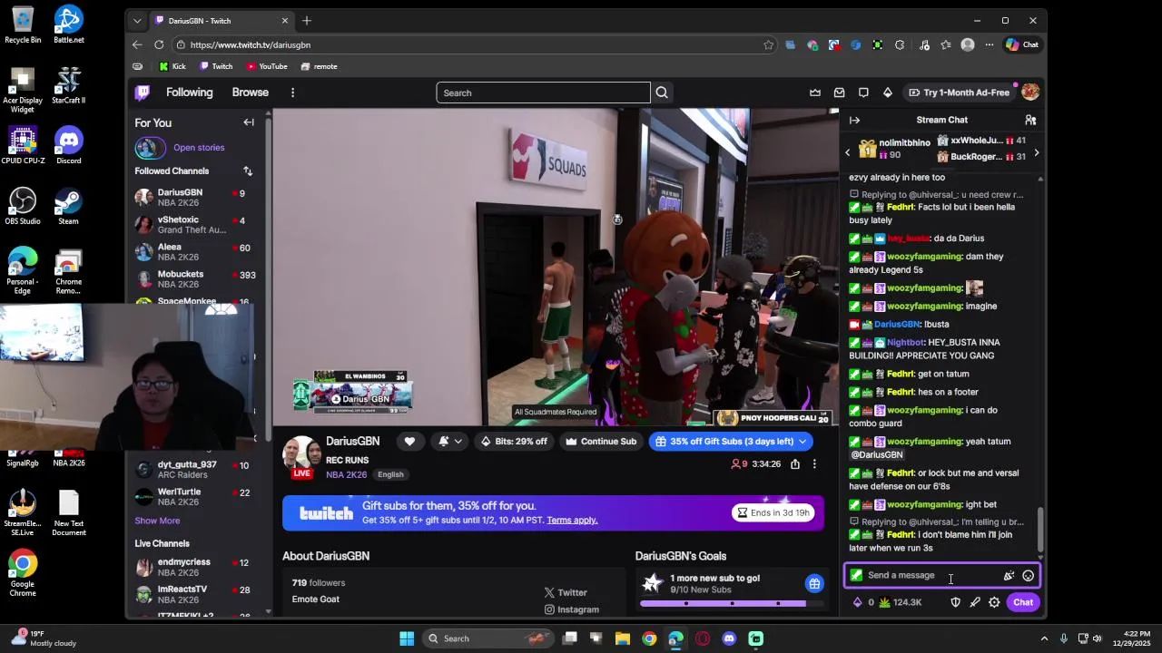Click the shield mod view icon

click(955, 602)
